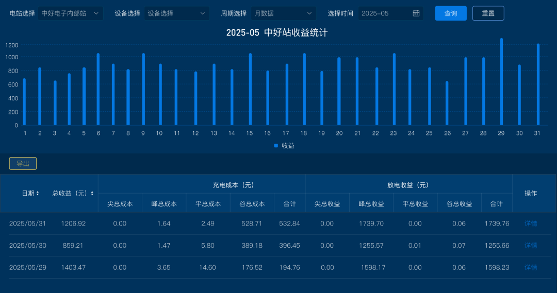Click the day 6 revenue bar

click(x=98, y=90)
